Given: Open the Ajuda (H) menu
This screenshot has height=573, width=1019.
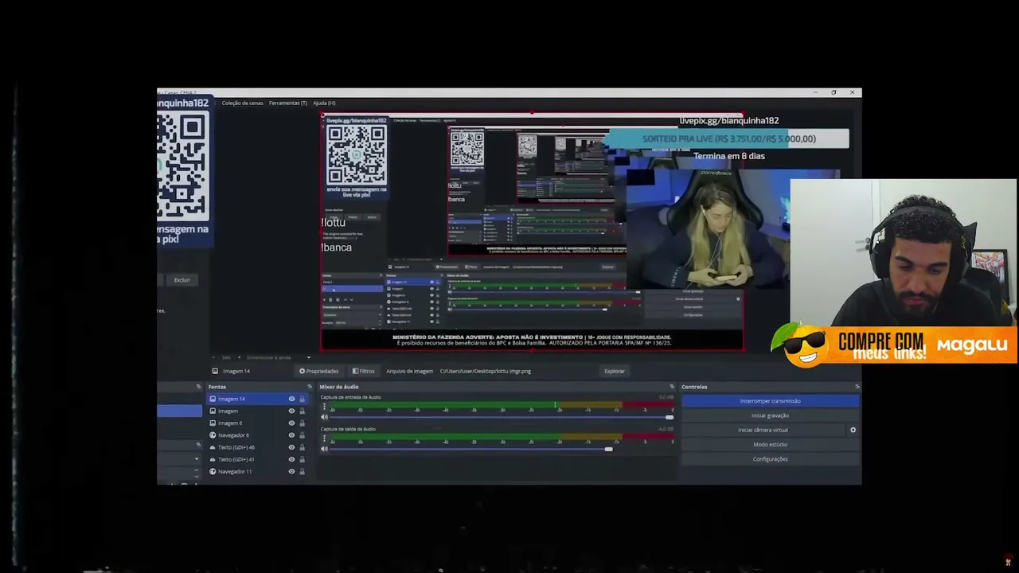Looking at the screenshot, I should click(x=324, y=103).
